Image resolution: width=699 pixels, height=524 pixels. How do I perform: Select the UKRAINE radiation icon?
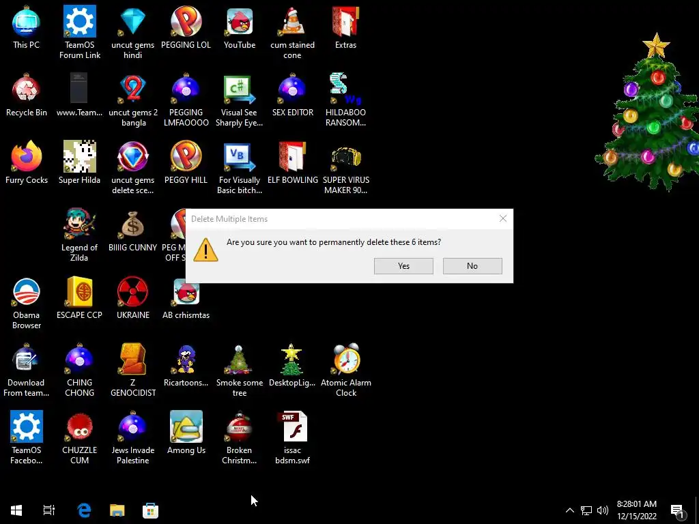point(133,297)
